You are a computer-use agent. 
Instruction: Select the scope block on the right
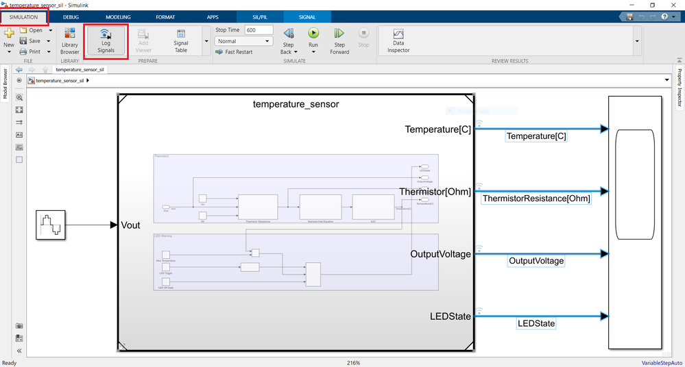point(635,223)
